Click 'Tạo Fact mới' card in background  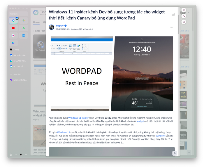40,46
